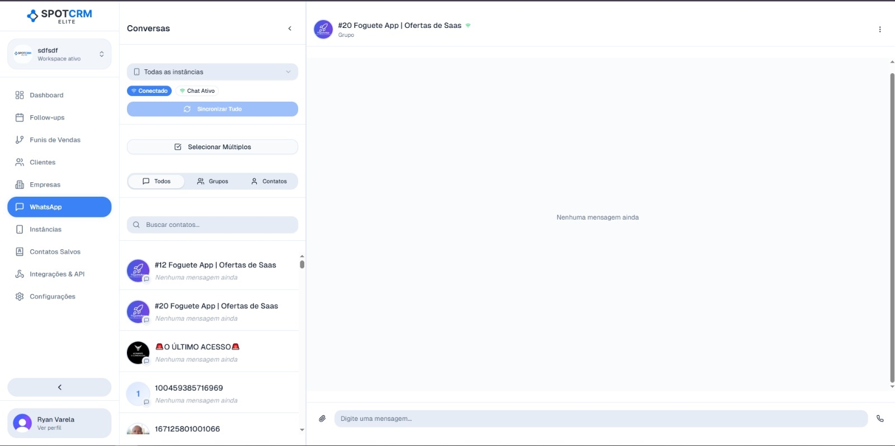The width and height of the screenshot is (895, 446).
Task: Switch to the Contatos tab
Action: [x=269, y=181]
